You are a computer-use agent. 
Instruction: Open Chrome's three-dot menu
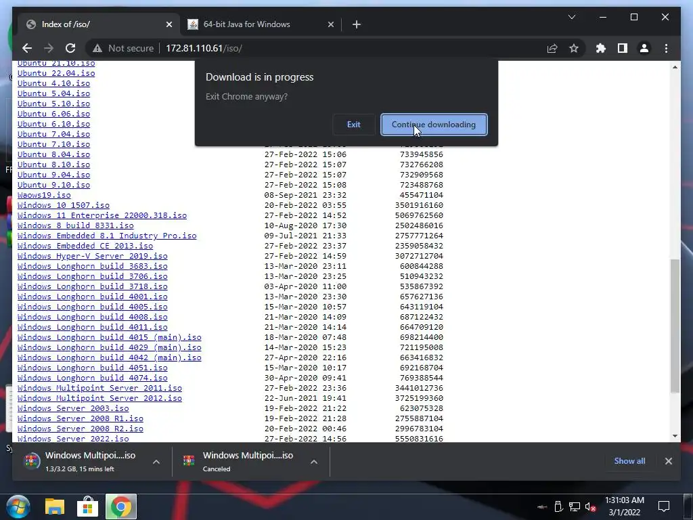666,48
